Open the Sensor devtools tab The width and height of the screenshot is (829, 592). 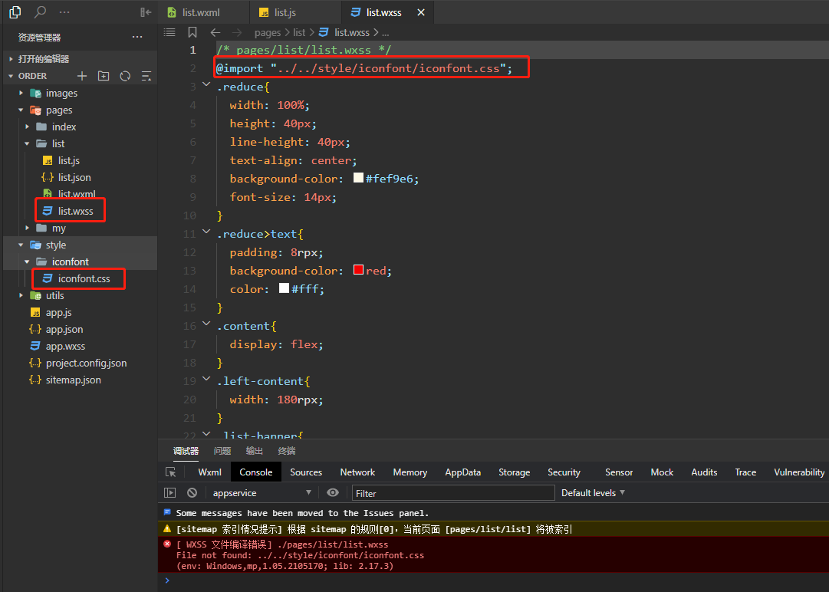click(x=619, y=472)
